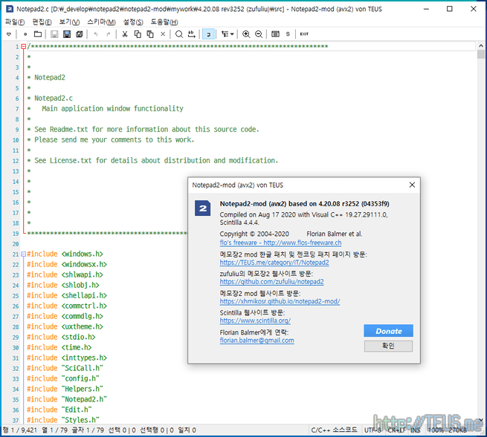Screen dimensions: 487x437
Task: Open the code folding dropdown in toolbar
Action: click(x=228, y=34)
